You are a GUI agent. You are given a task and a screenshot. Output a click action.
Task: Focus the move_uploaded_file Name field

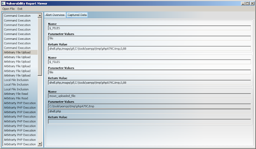[x=149, y=96]
